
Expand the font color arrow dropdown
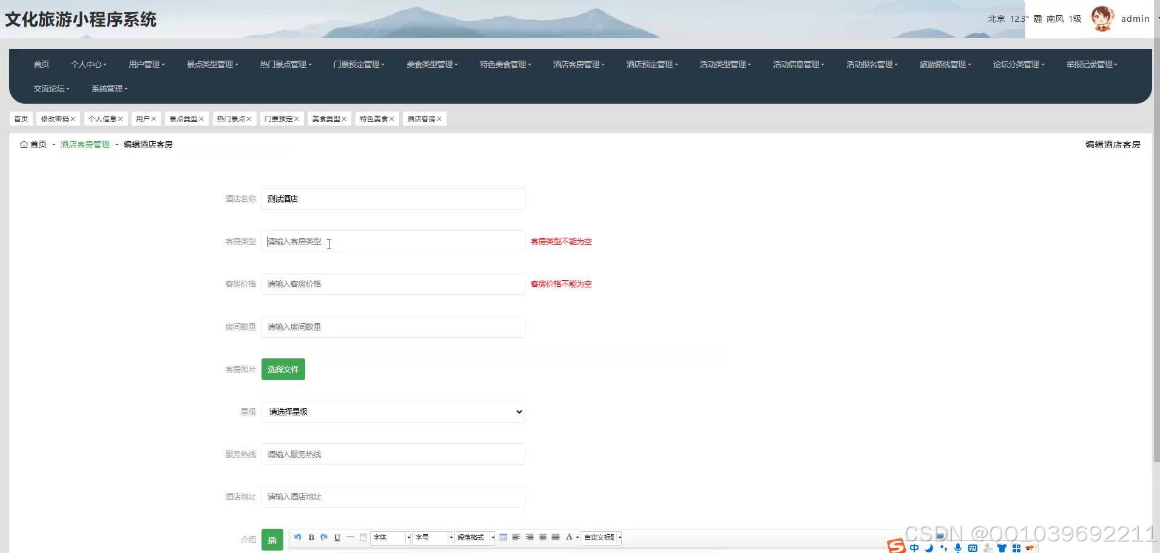pyautogui.click(x=577, y=537)
